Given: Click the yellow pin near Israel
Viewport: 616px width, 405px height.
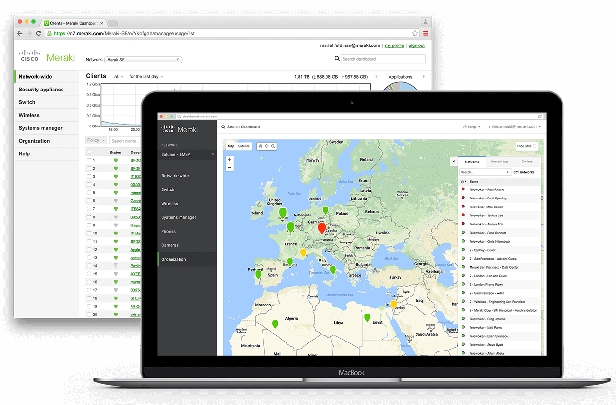Looking at the screenshot, I should (x=393, y=304).
